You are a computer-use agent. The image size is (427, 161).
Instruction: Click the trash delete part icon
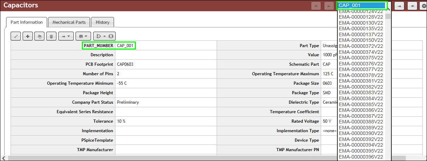[x=51, y=36]
